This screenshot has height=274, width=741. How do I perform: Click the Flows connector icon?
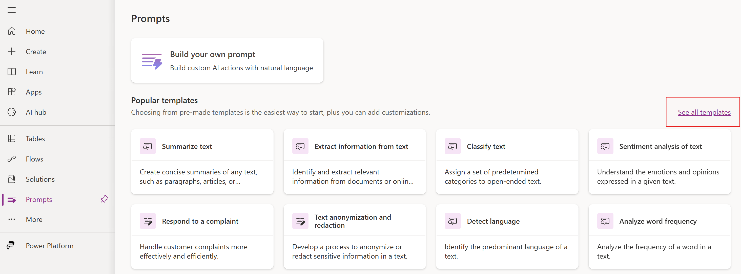pyautogui.click(x=11, y=159)
